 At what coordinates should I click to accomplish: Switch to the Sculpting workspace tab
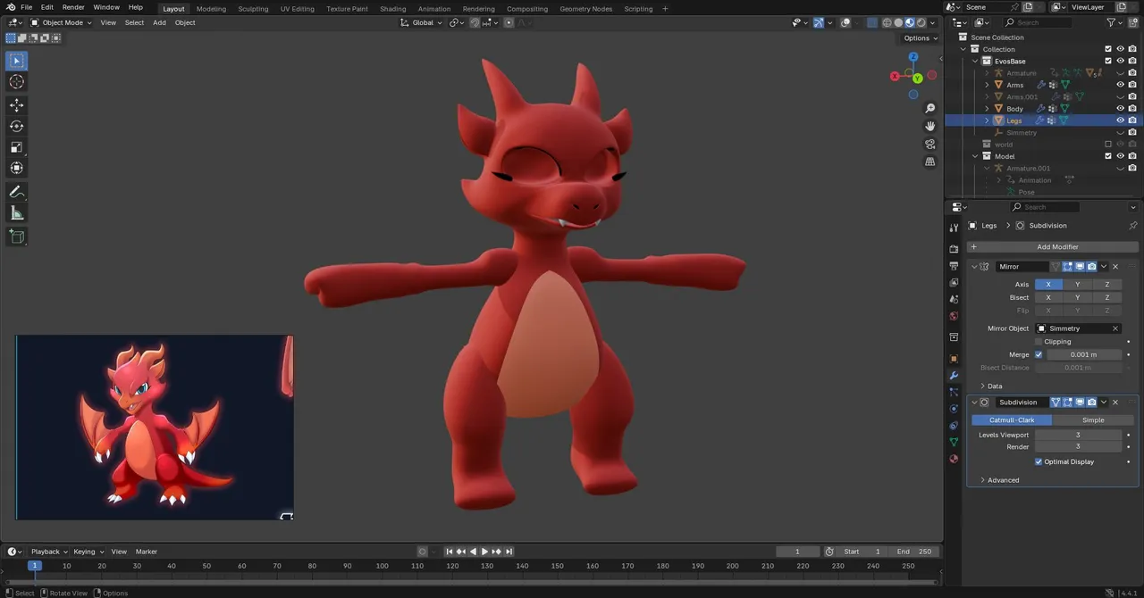pyautogui.click(x=253, y=8)
